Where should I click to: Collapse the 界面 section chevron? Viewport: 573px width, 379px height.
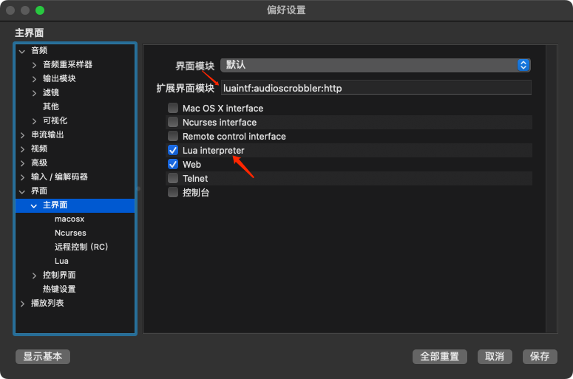pos(22,191)
